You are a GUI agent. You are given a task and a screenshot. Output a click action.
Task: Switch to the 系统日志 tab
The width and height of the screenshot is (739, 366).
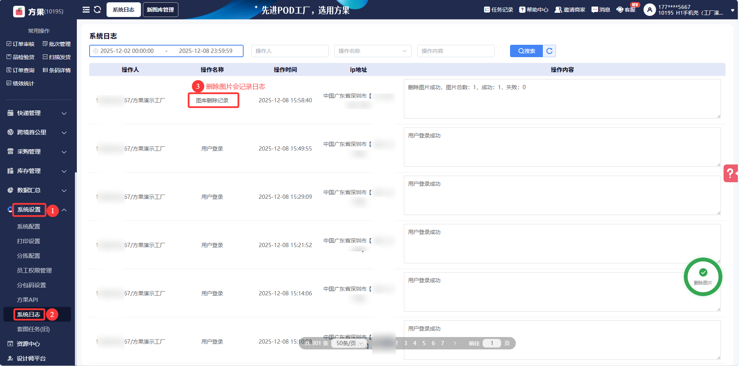pyautogui.click(x=124, y=10)
